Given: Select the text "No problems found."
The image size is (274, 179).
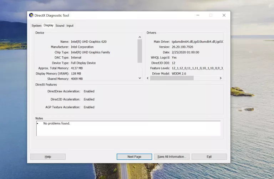Looking at the screenshot, I should click(57, 123).
